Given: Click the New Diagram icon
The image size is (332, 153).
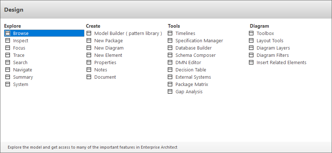Looking at the screenshot, I should 89,48.
